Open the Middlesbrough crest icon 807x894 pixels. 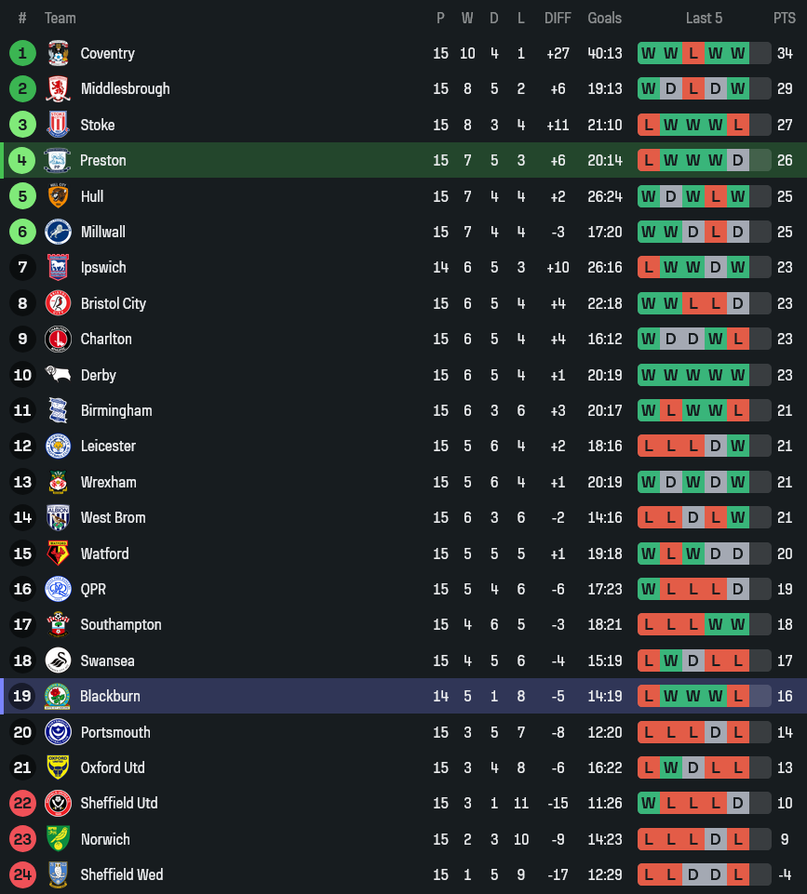58,89
